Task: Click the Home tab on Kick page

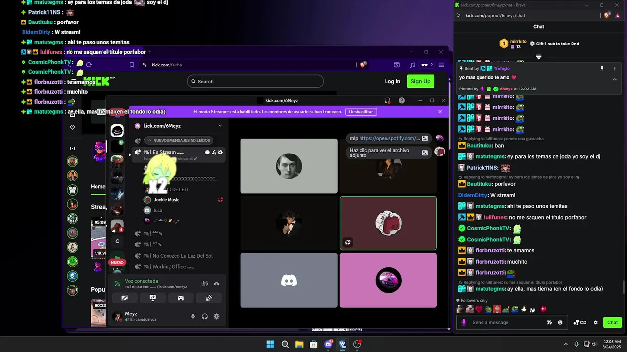Action: click(x=98, y=186)
